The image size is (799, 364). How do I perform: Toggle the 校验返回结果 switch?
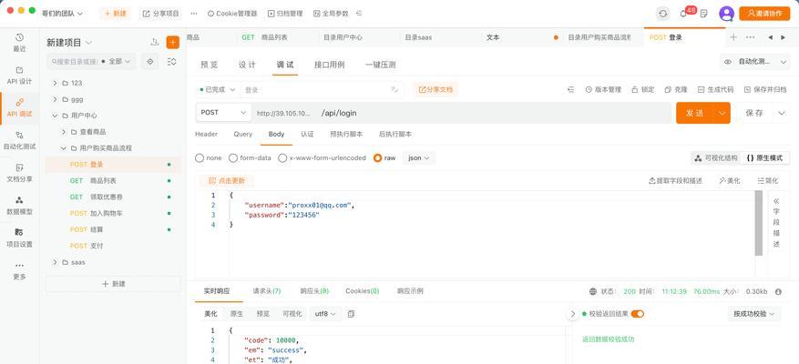pos(638,314)
